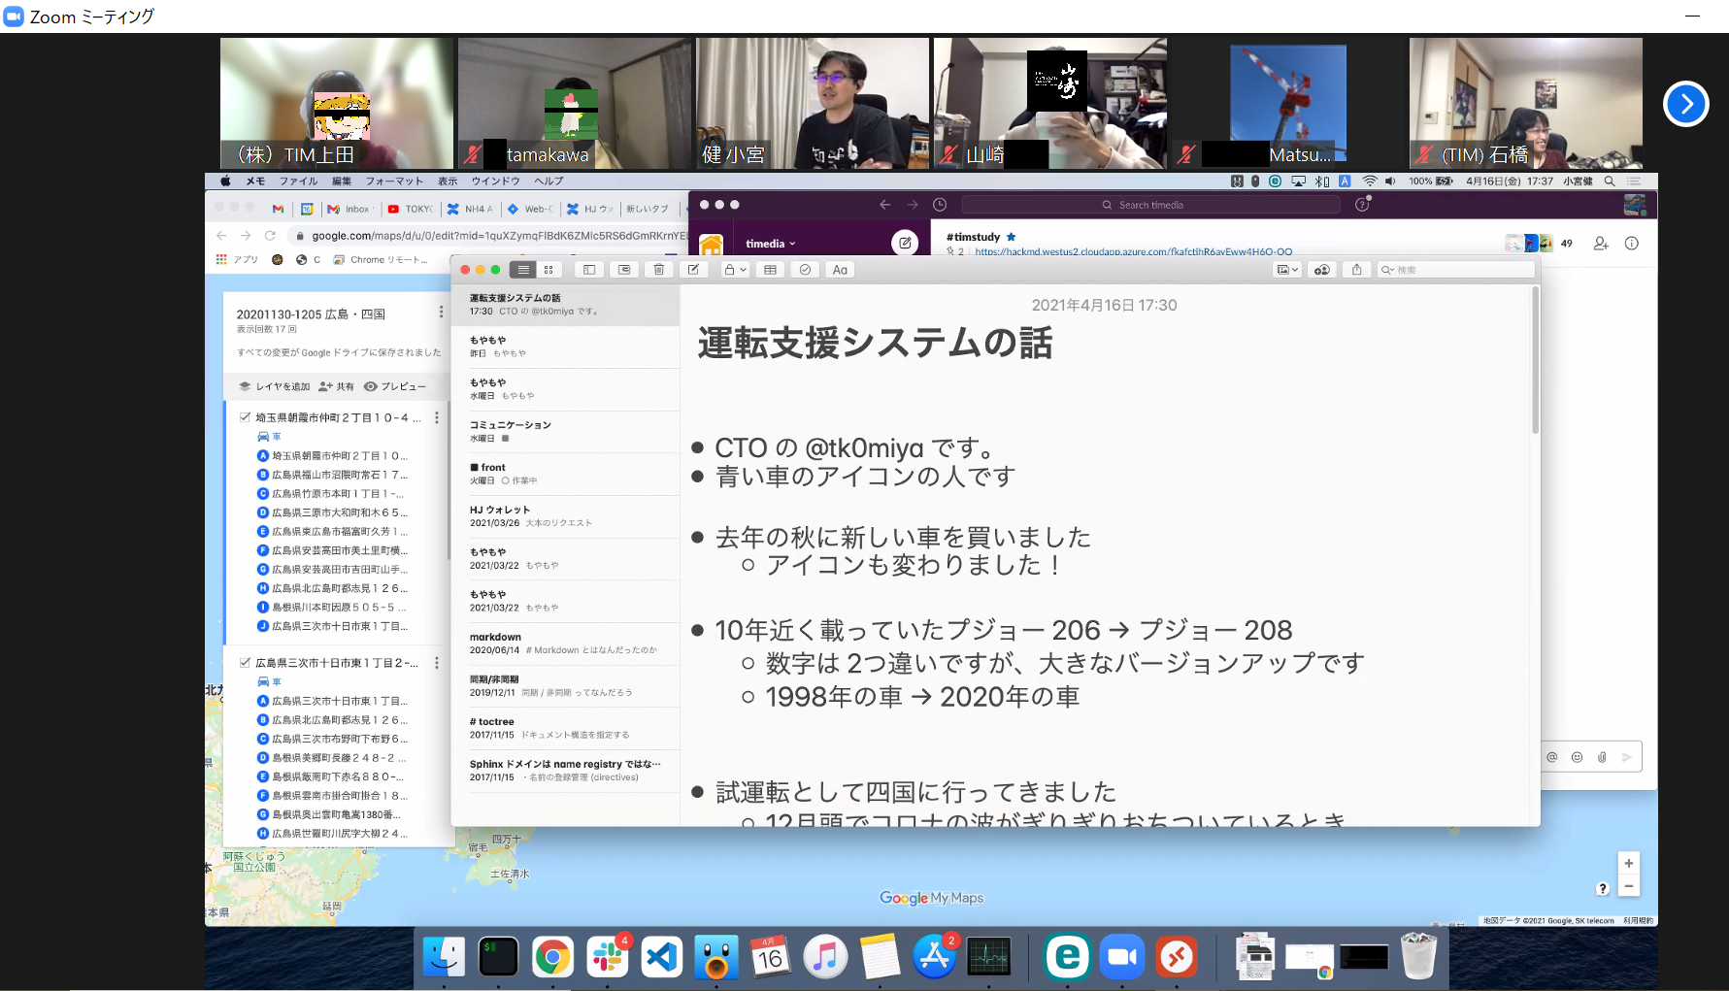Compose a new Slack message
The height and width of the screenshot is (991, 1729).
coord(905,243)
